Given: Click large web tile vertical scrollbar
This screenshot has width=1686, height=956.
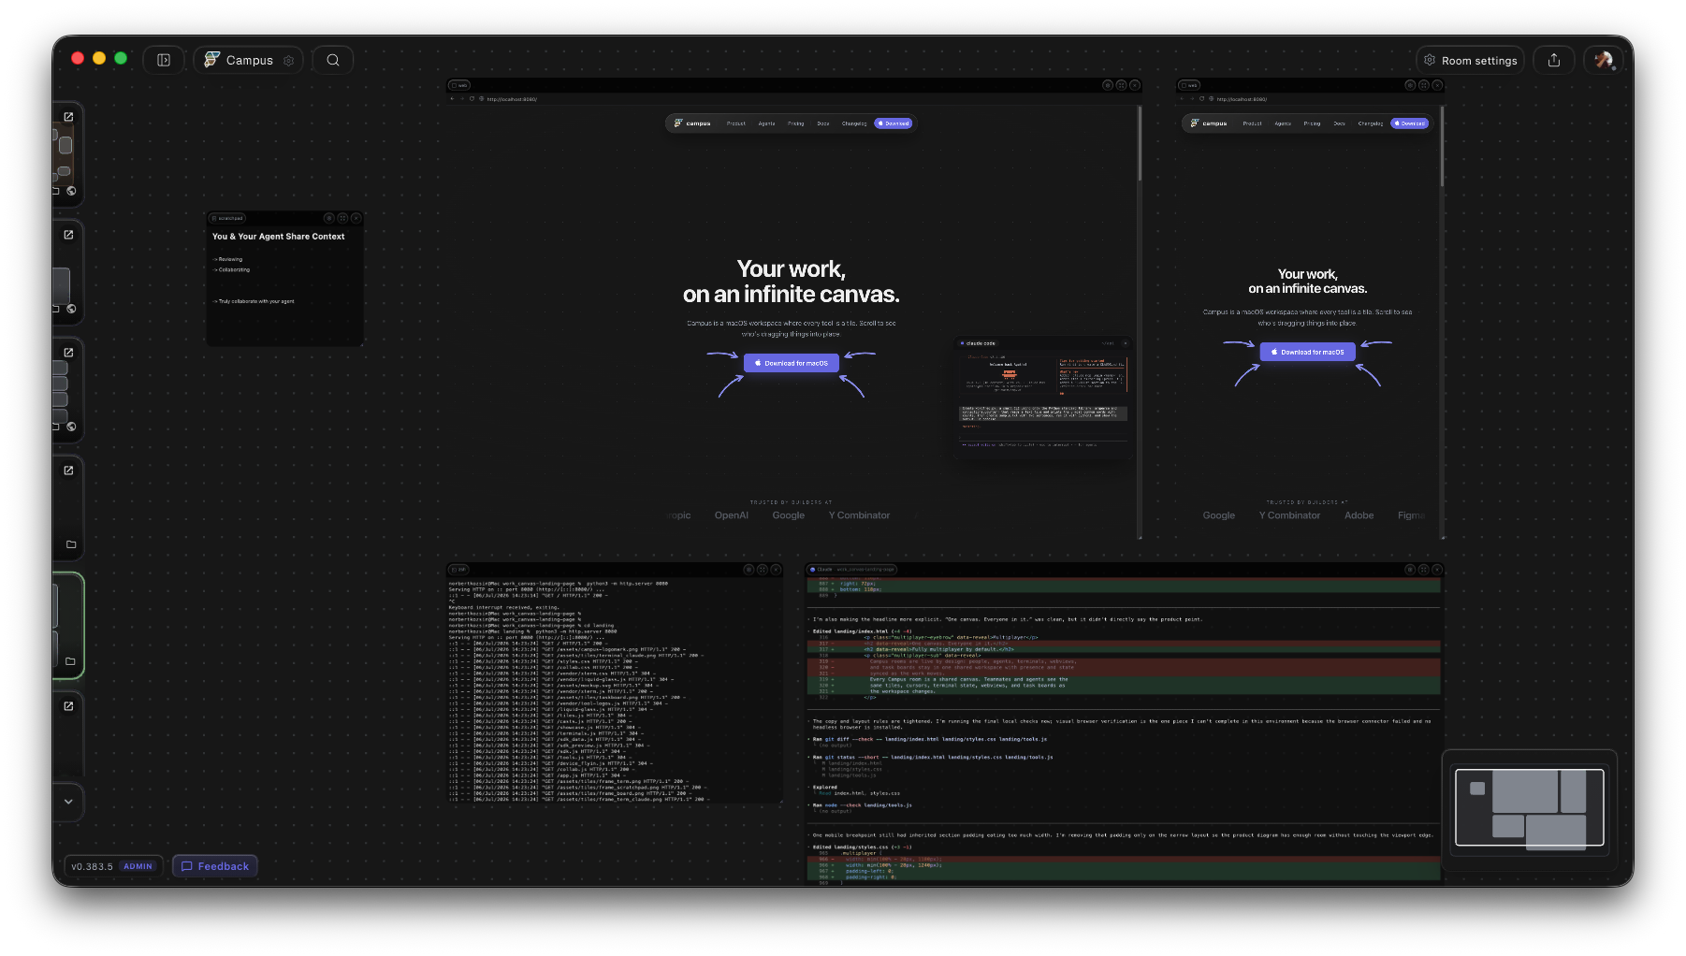Looking at the screenshot, I should pos(1140,143).
